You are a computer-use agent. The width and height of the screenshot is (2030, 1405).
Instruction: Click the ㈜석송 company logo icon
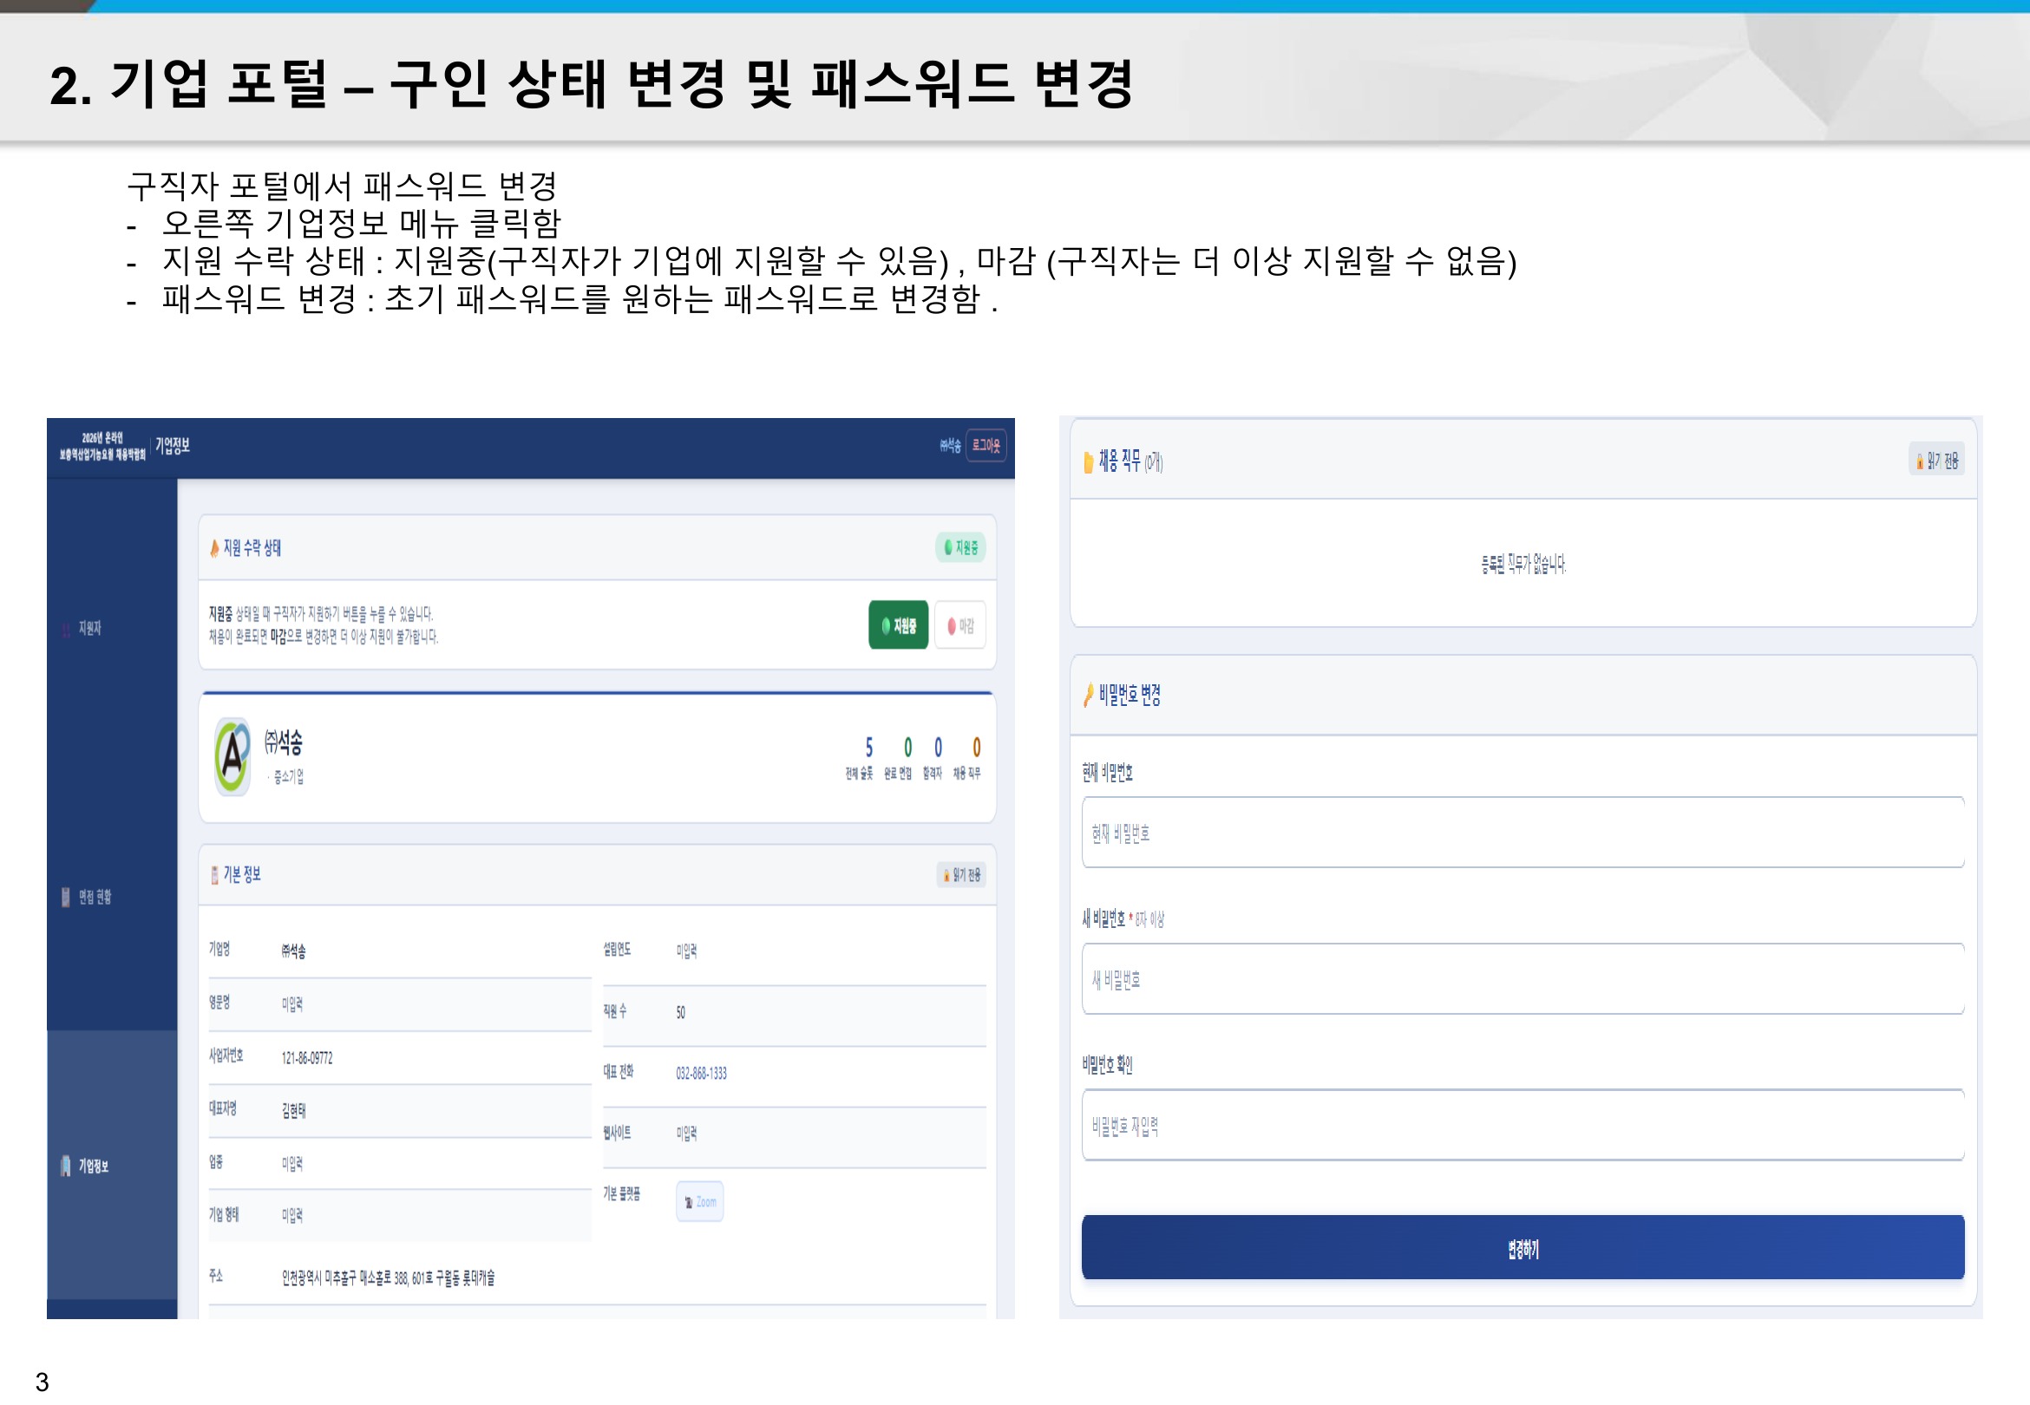(x=232, y=755)
